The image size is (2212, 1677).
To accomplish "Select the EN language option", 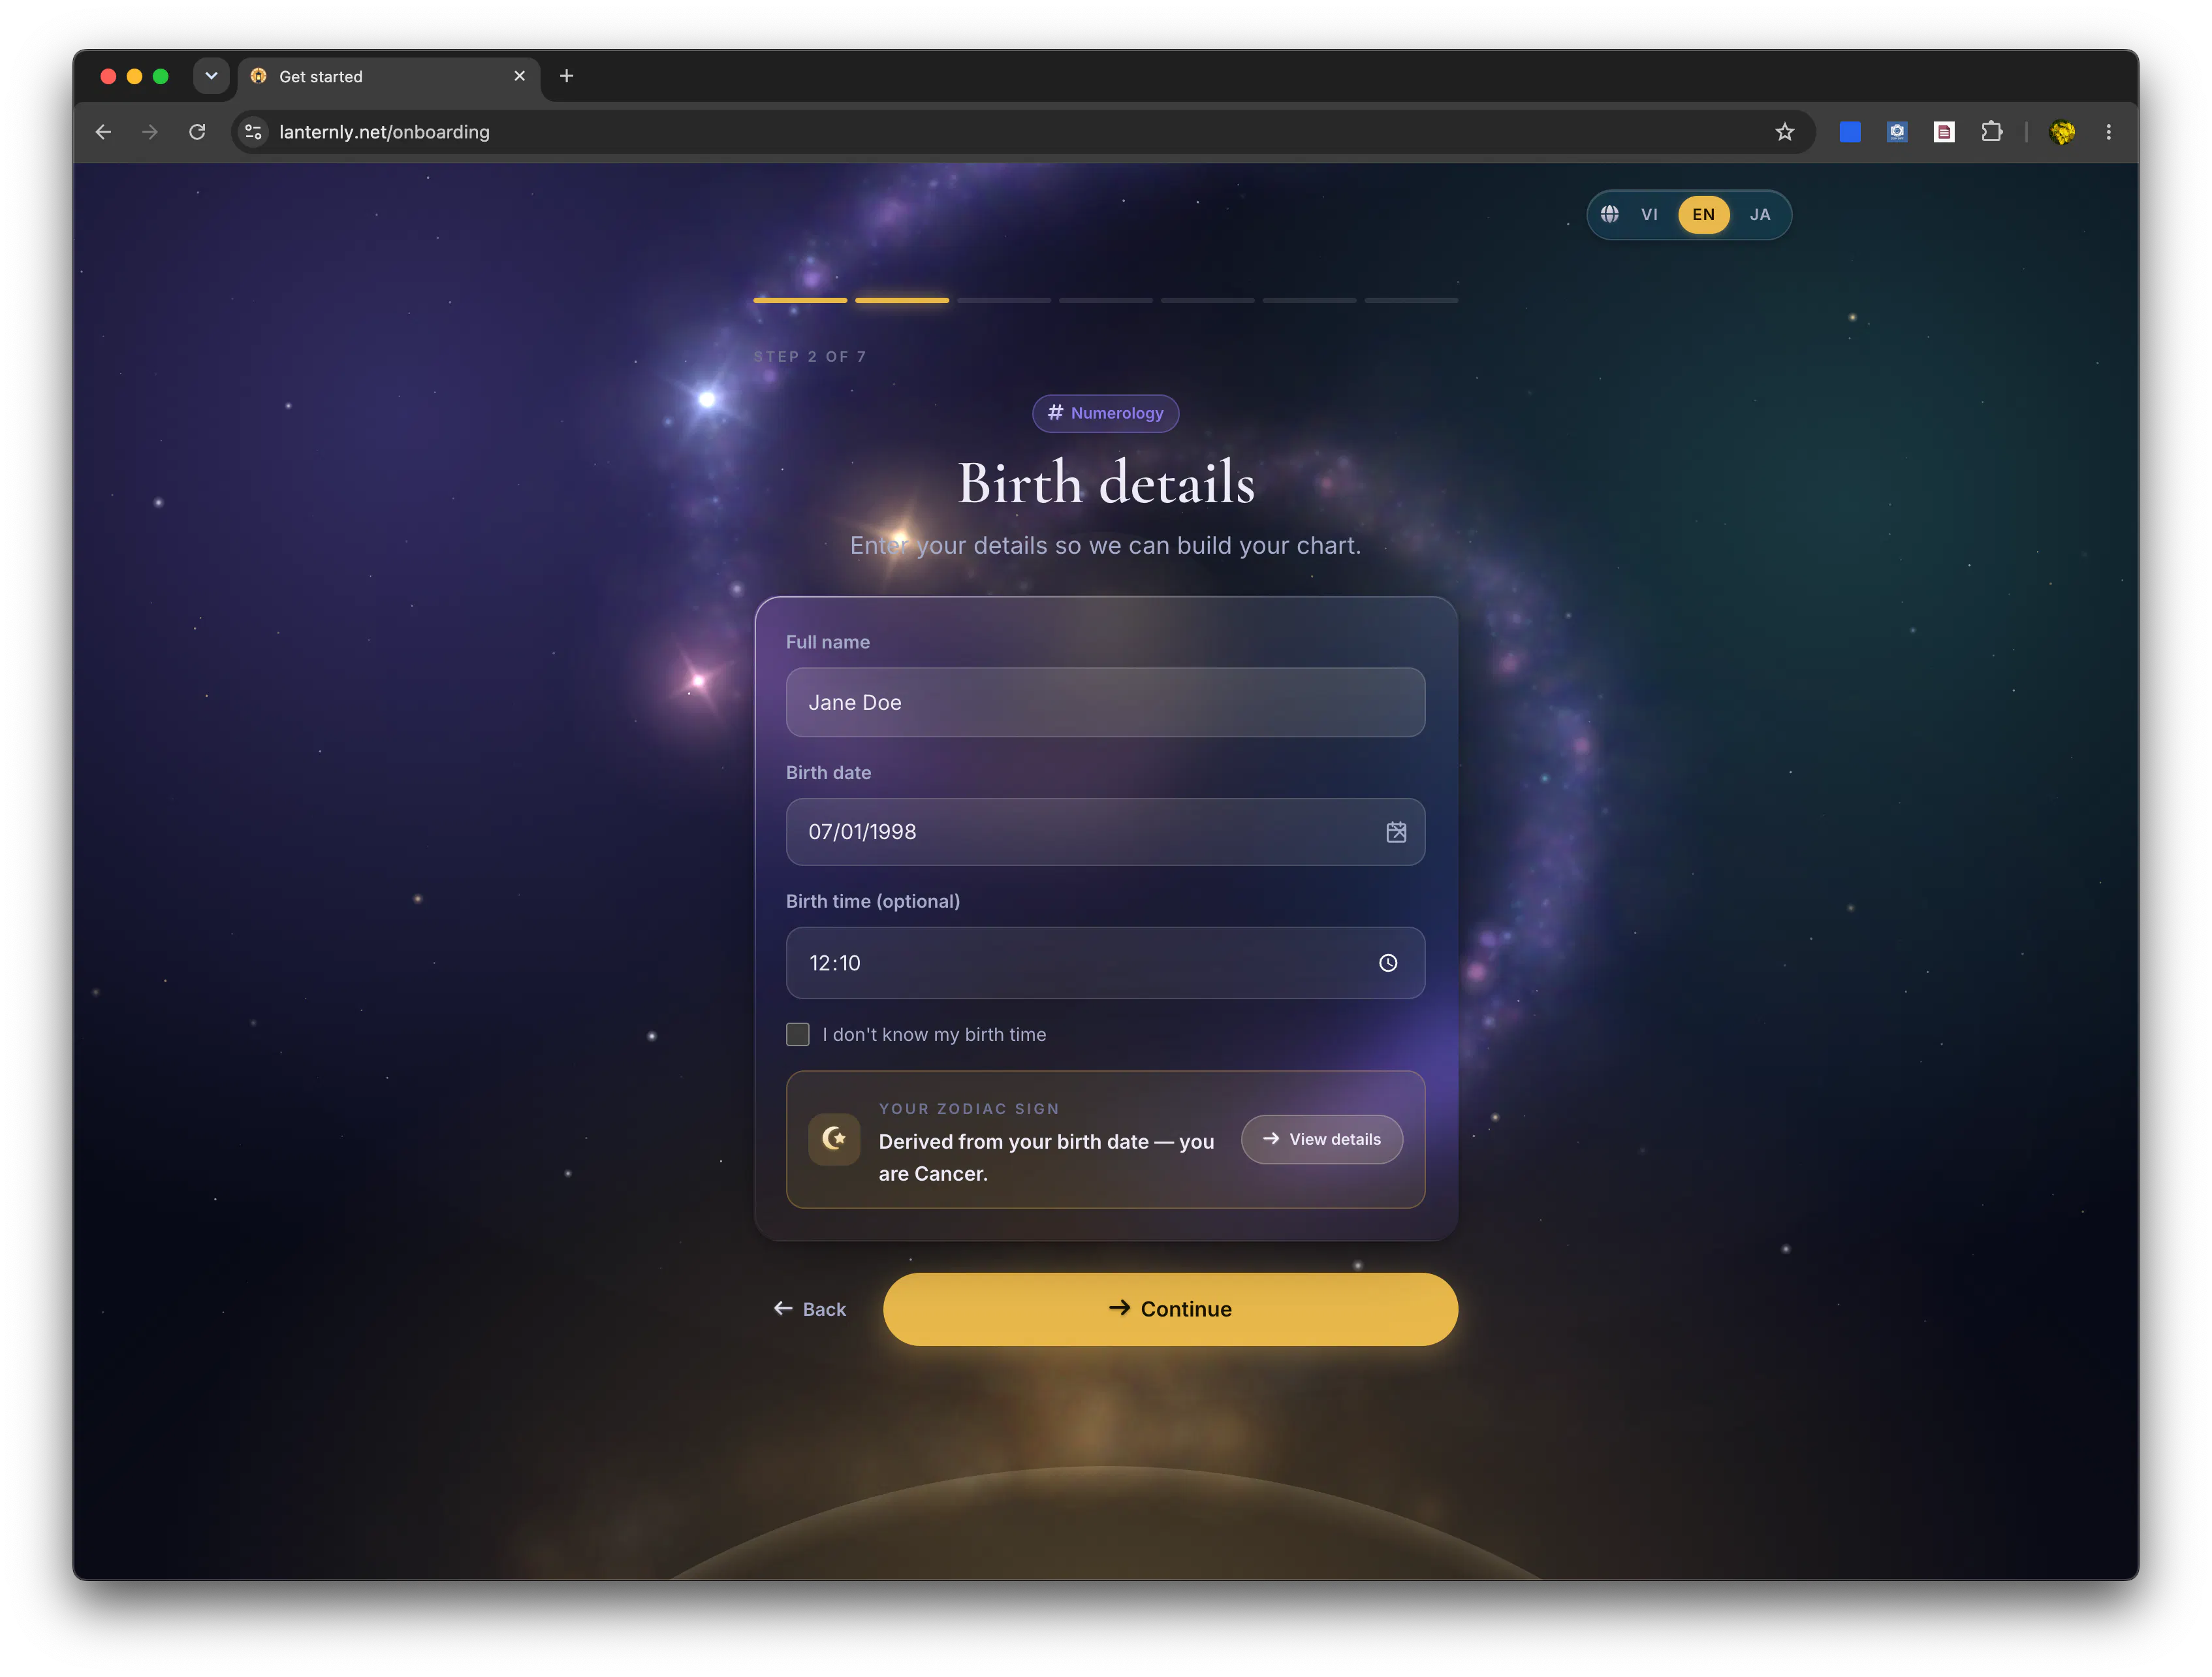I will [x=1703, y=214].
